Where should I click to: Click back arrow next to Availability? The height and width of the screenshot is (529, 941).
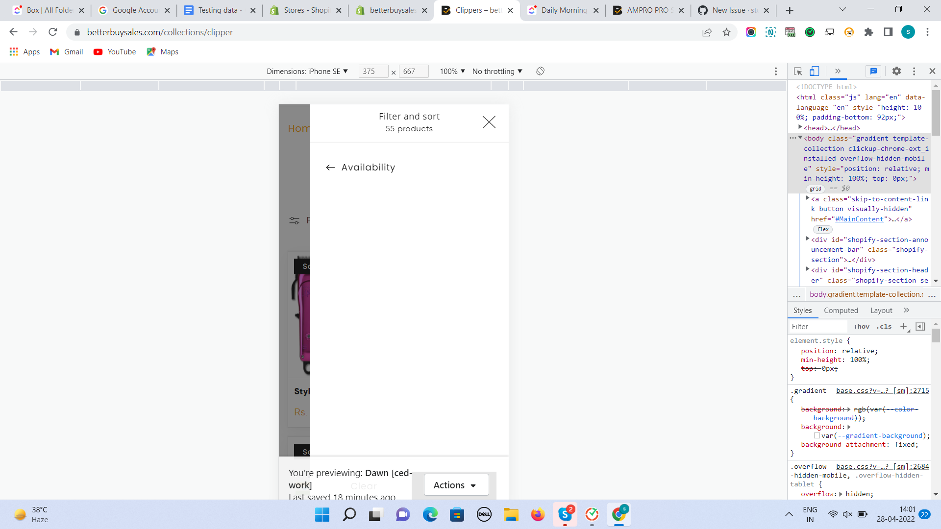[x=330, y=168]
